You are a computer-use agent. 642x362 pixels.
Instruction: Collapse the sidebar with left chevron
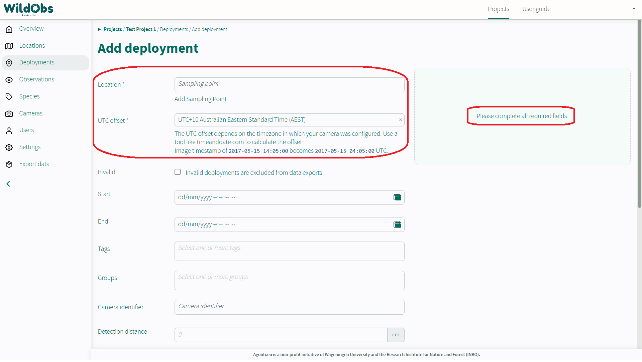(x=8, y=184)
